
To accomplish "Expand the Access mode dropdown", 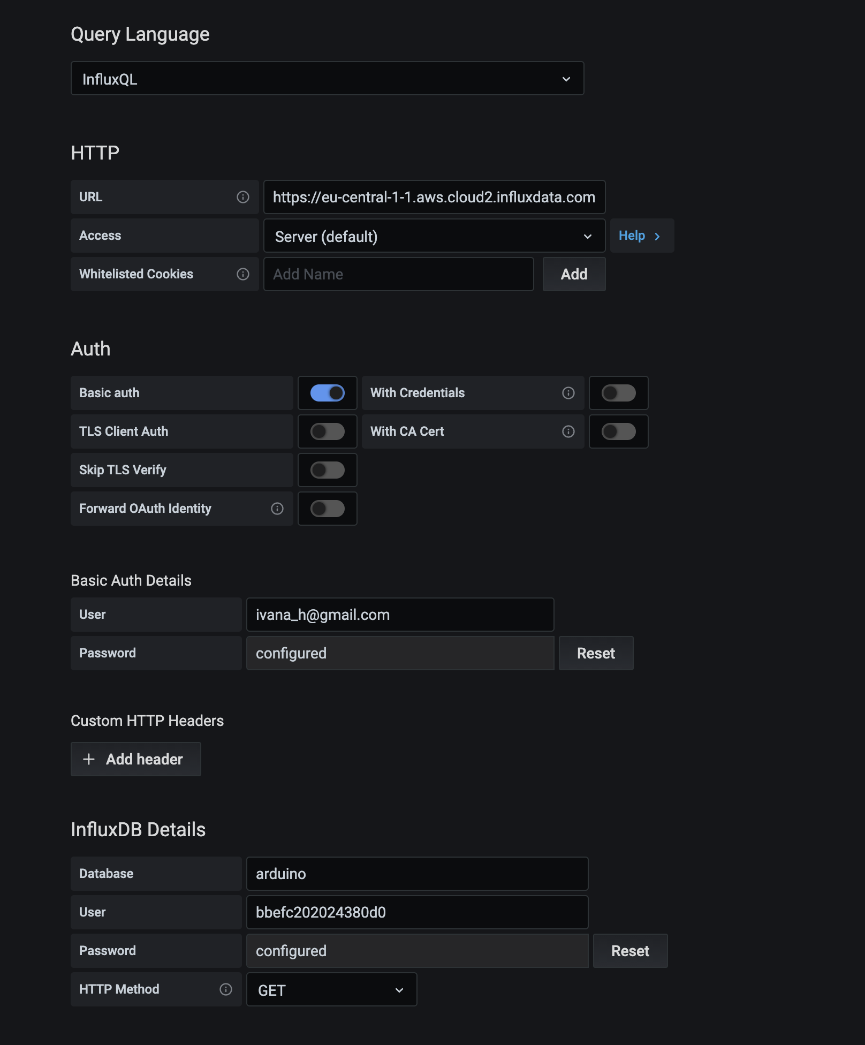I will (x=434, y=236).
